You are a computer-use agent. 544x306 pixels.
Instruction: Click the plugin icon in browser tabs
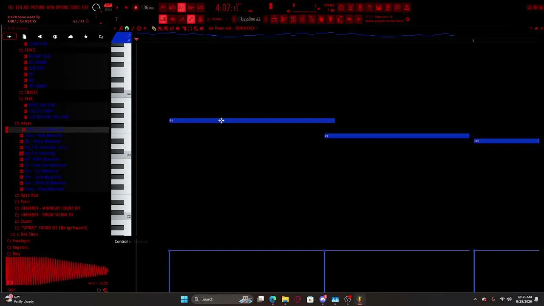40,37
